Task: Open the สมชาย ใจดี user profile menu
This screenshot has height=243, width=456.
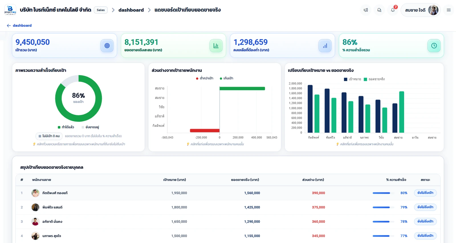Action: tap(421, 10)
